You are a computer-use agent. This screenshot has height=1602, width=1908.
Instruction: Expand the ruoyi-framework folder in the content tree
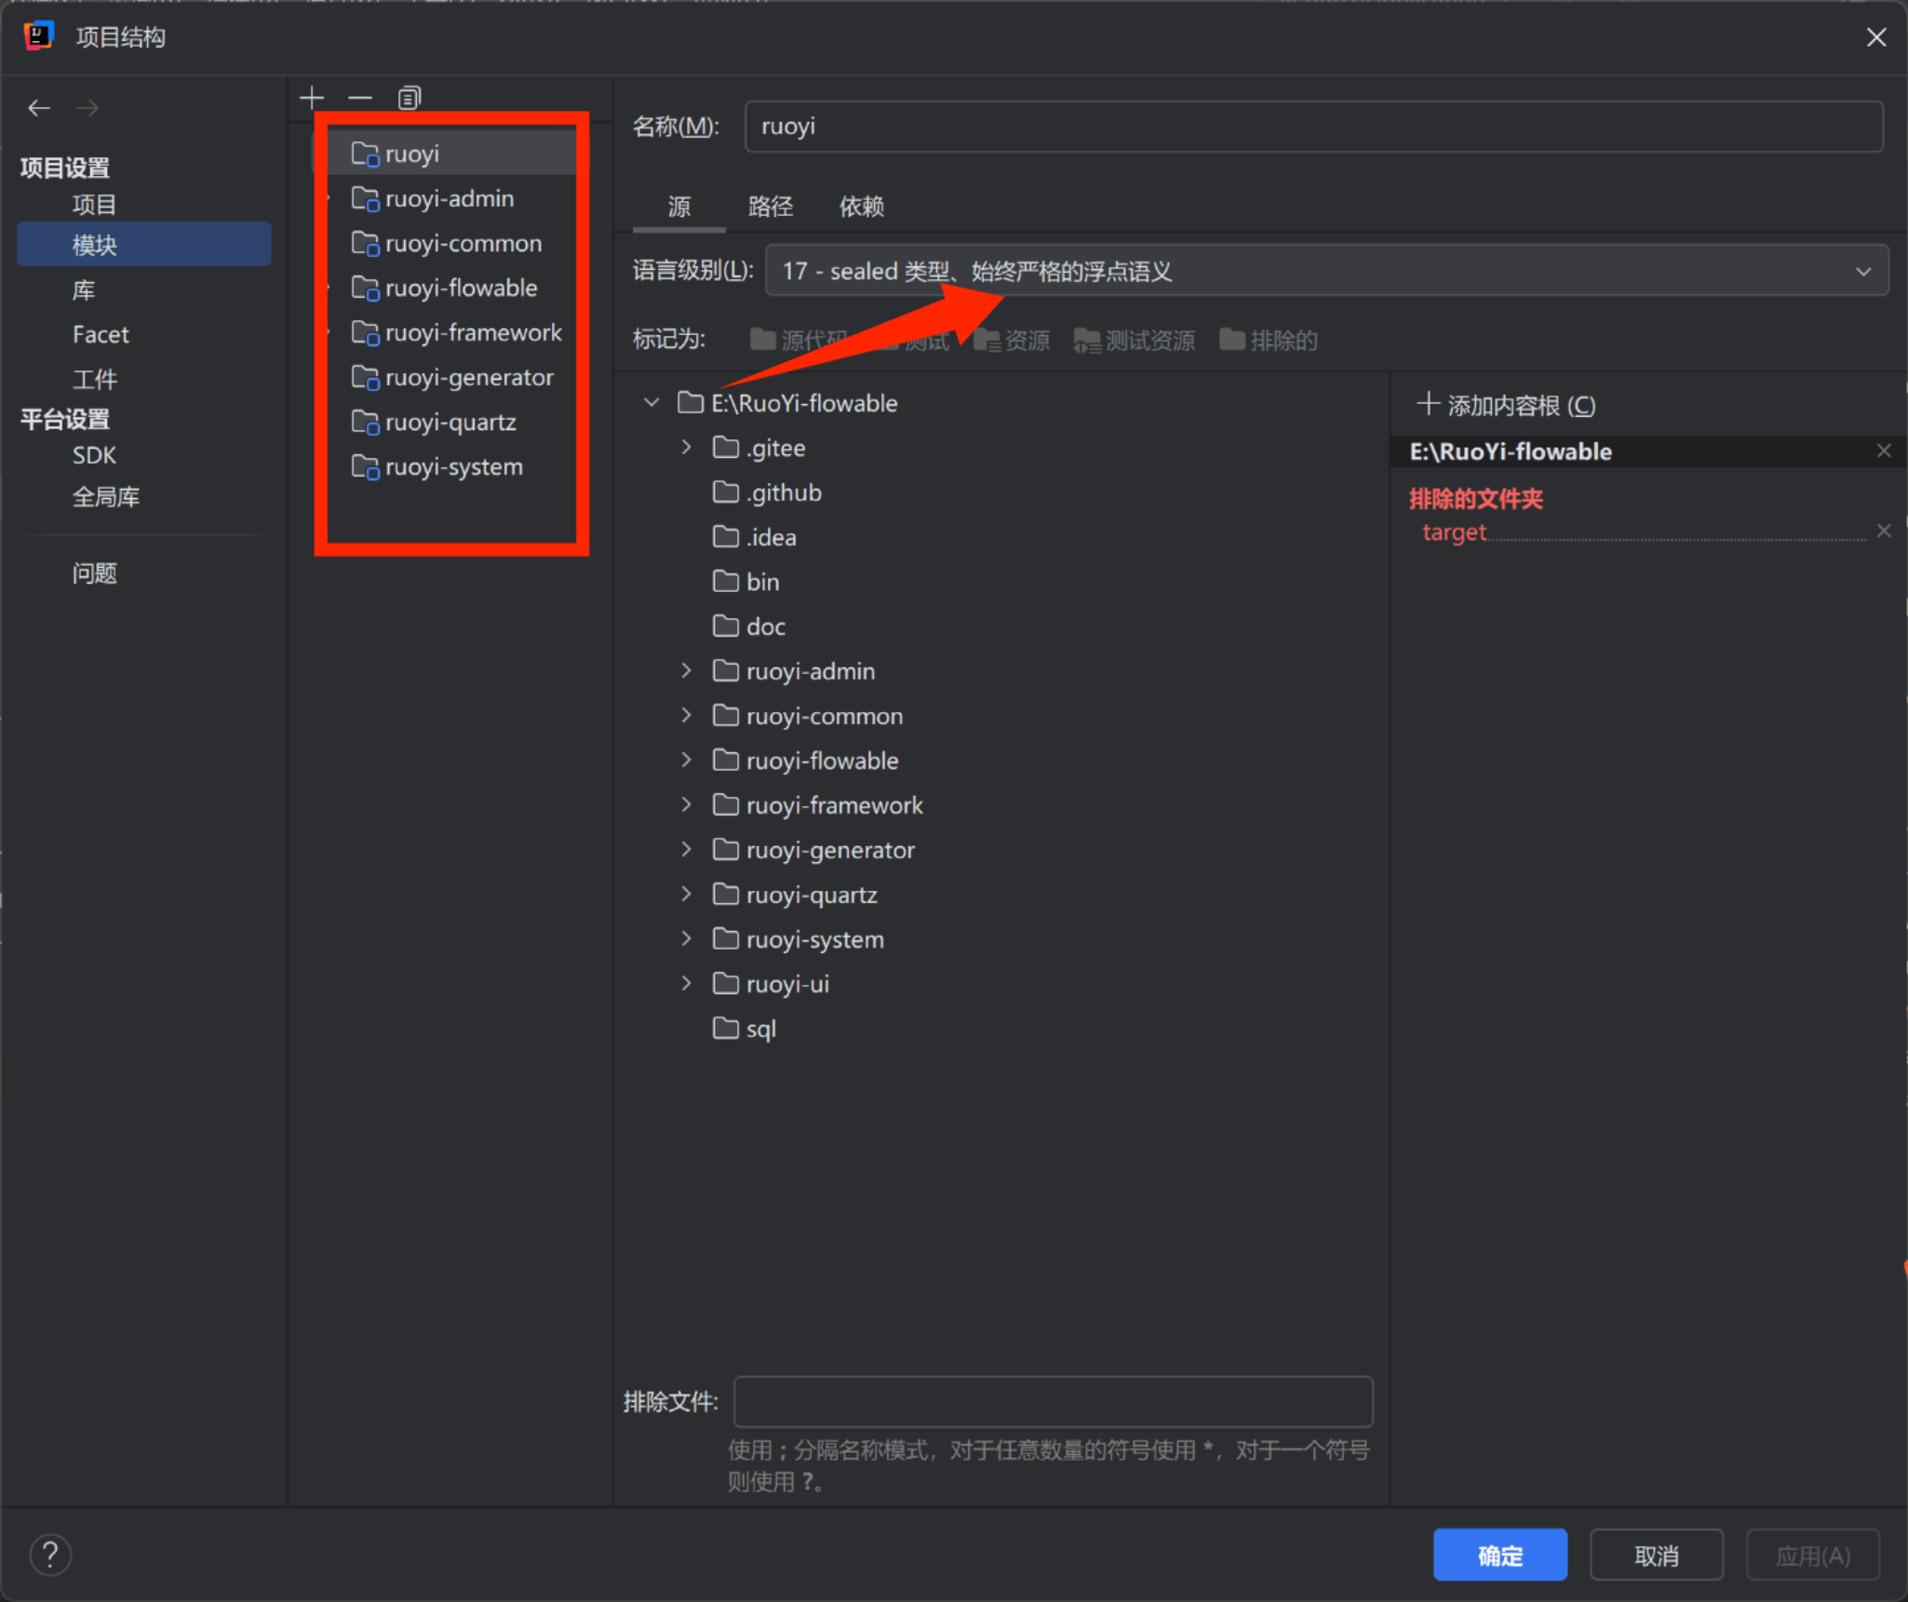pyautogui.click(x=687, y=804)
